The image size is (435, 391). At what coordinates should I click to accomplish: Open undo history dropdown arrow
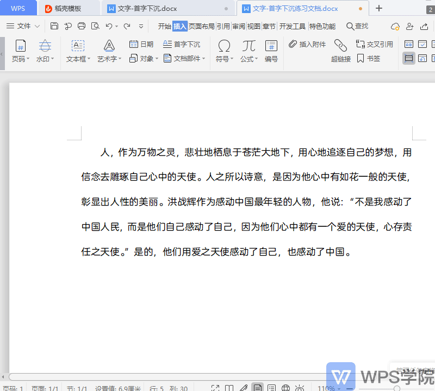(x=116, y=26)
